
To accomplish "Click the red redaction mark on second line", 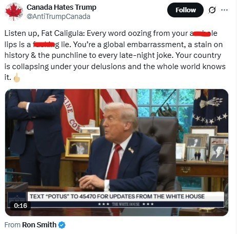I will [44, 45].
